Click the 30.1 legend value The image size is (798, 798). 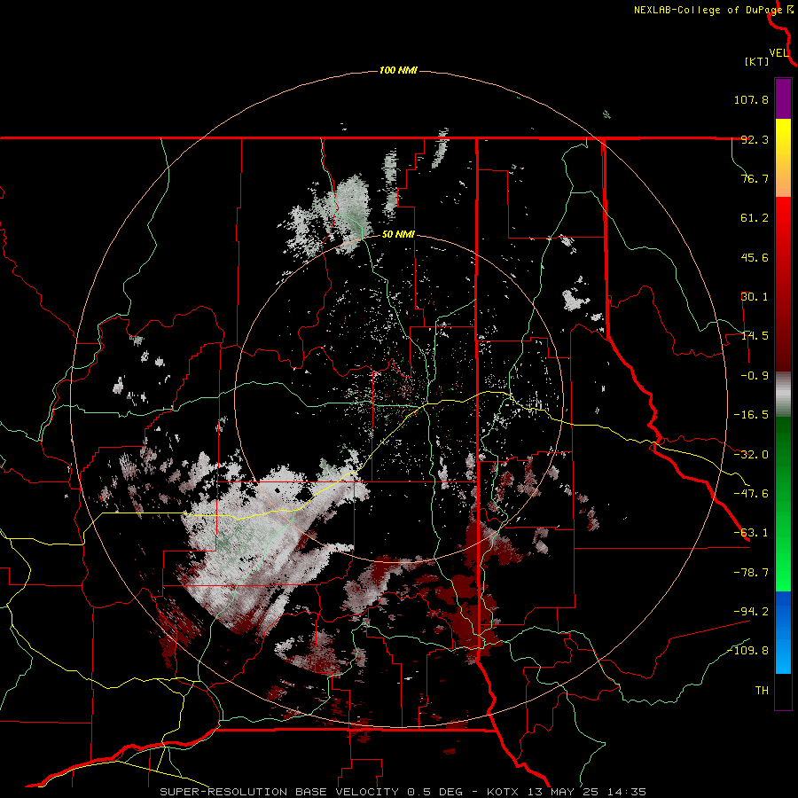point(755,297)
